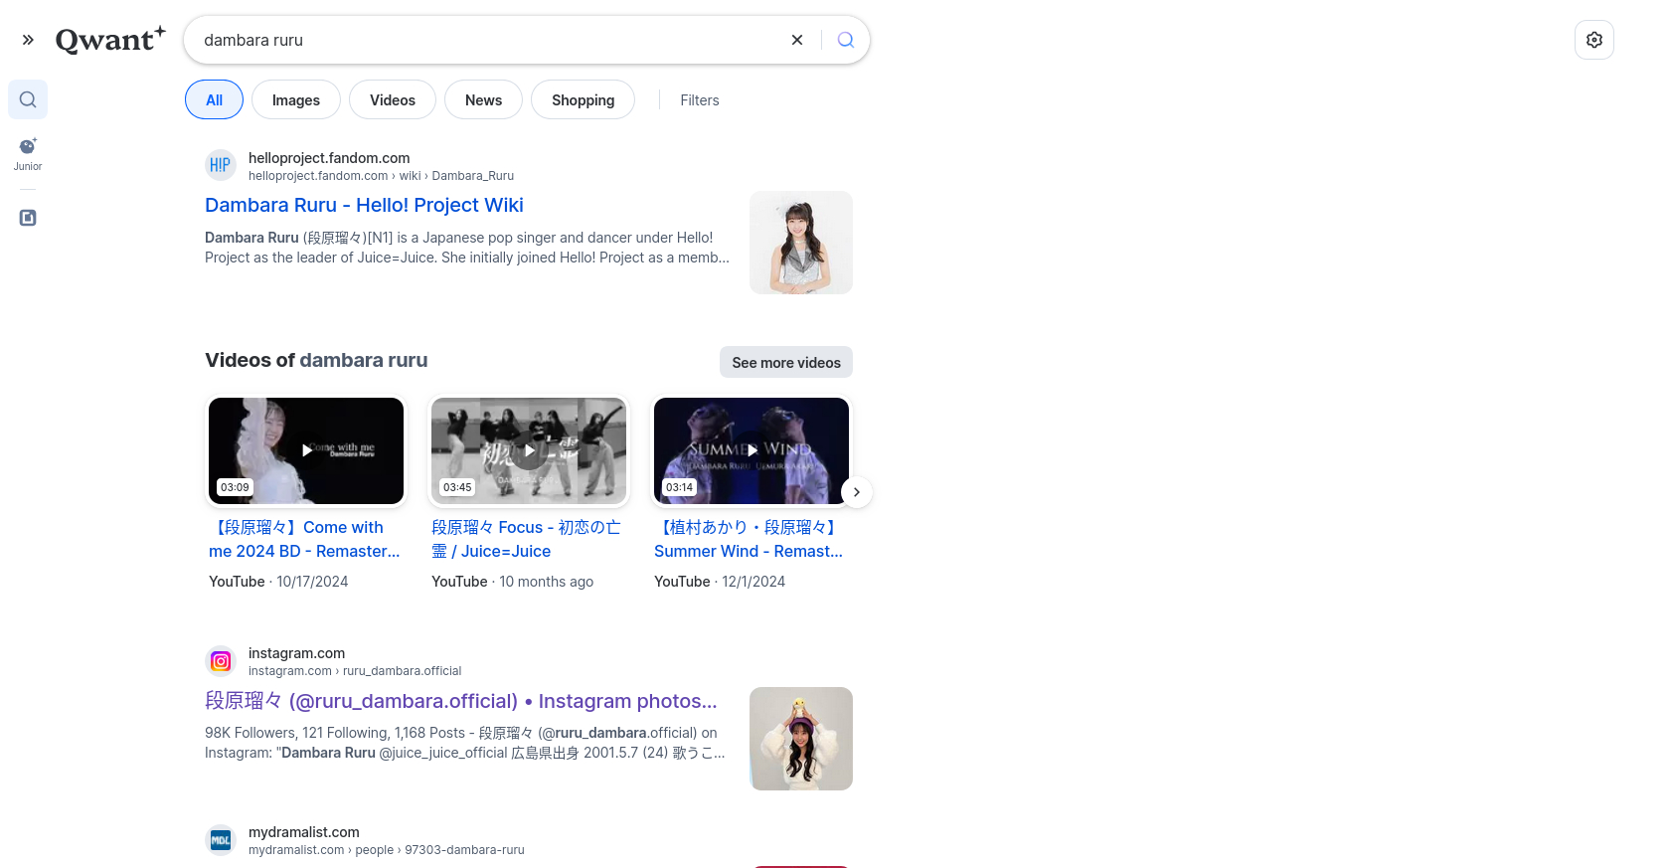The height and width of the screenshot is (868, 1670).
Task: Click the square sidebar icon below Junior
Action: tap(28, 218)
